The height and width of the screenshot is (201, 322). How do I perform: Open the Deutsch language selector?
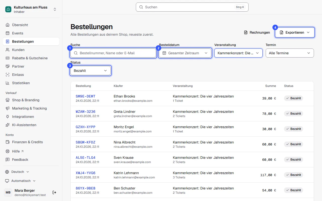(x=17, y=172)
